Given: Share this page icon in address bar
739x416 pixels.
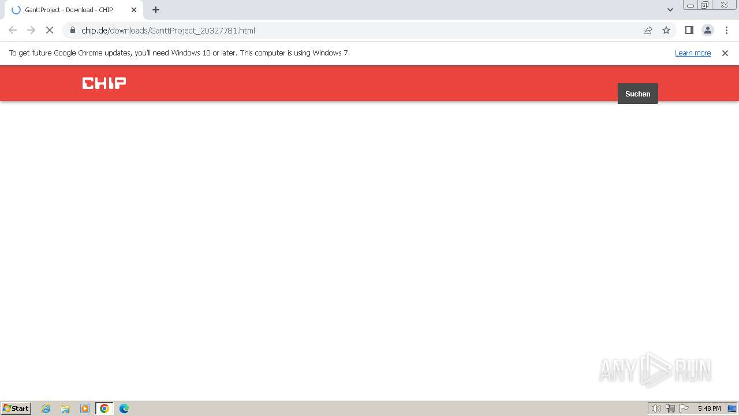Looking at the screenshot, I should [x=648, y=30].
